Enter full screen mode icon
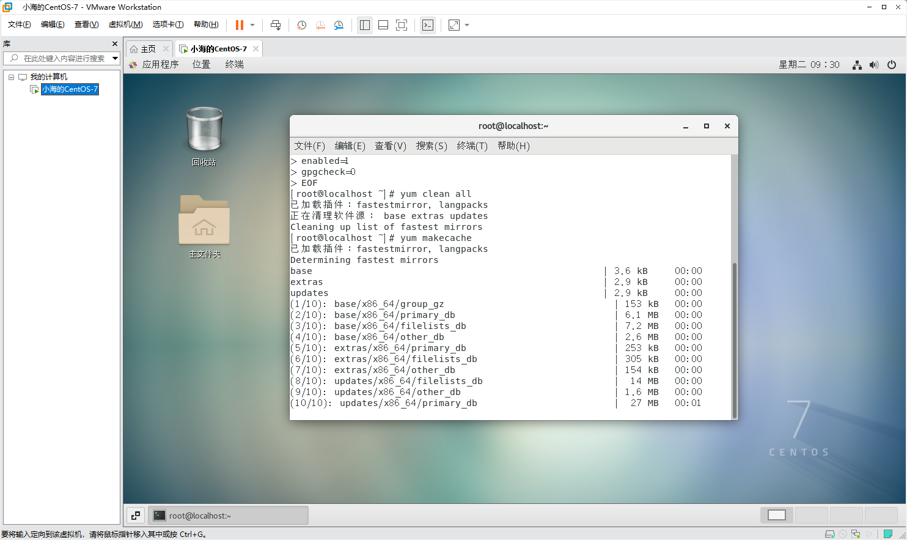This screenshot has width=907, height=540. pyautogui.click(x=402, y=25)
